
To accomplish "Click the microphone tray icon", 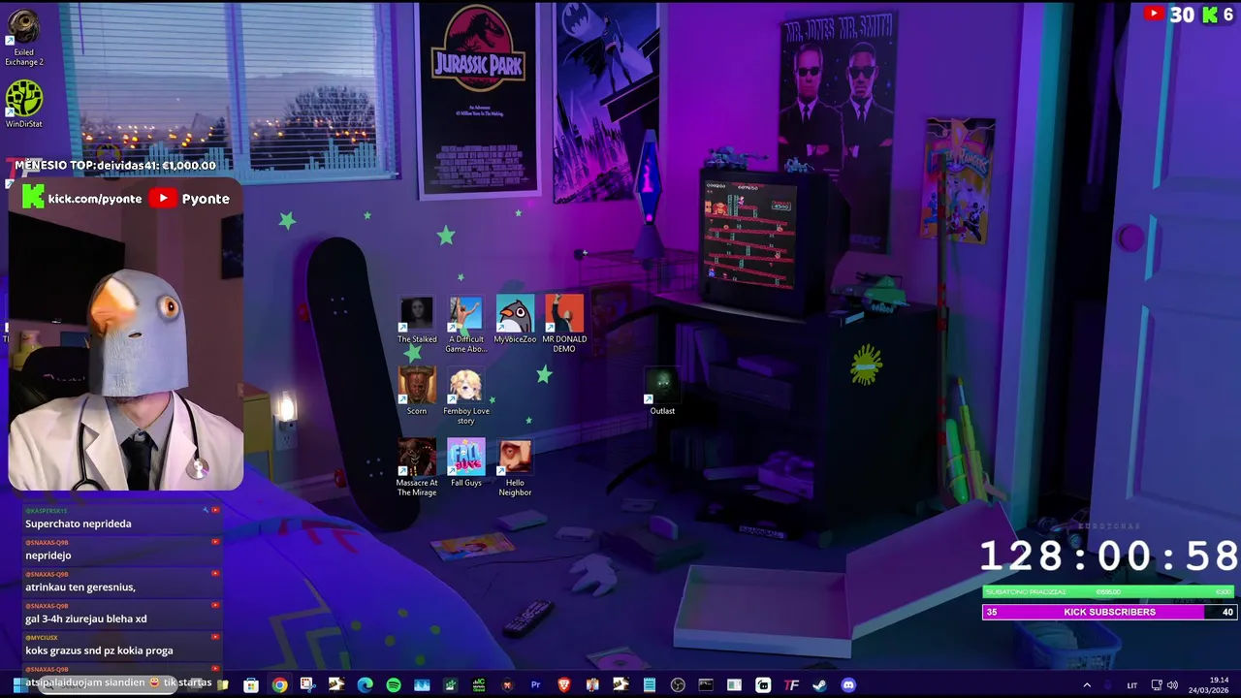I will pyautogui.click(x=1108, y=685).
